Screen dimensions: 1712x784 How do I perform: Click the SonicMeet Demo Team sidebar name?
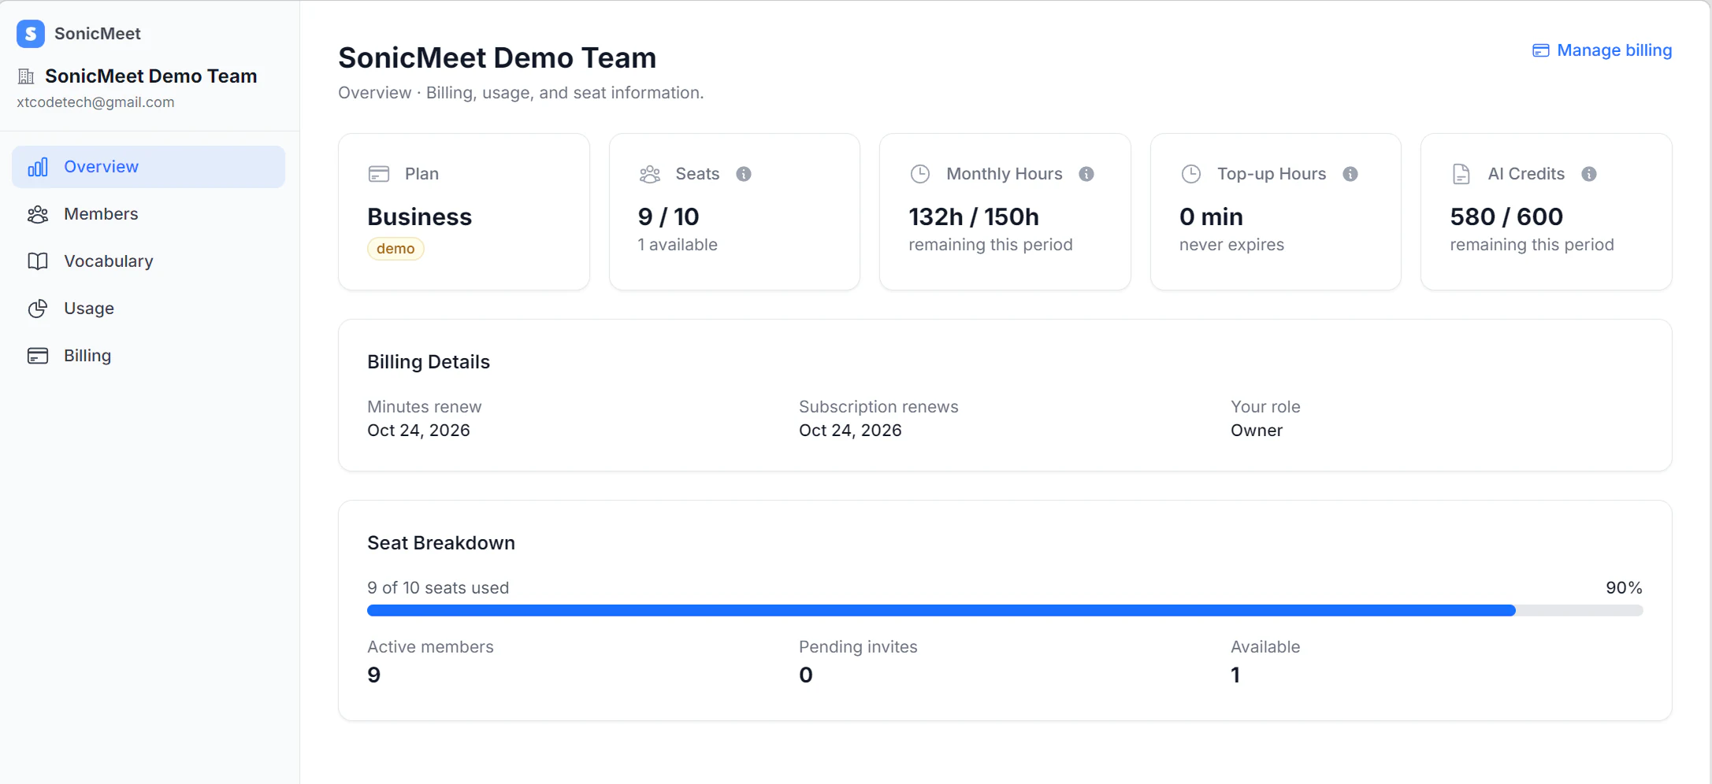point(151,76)
